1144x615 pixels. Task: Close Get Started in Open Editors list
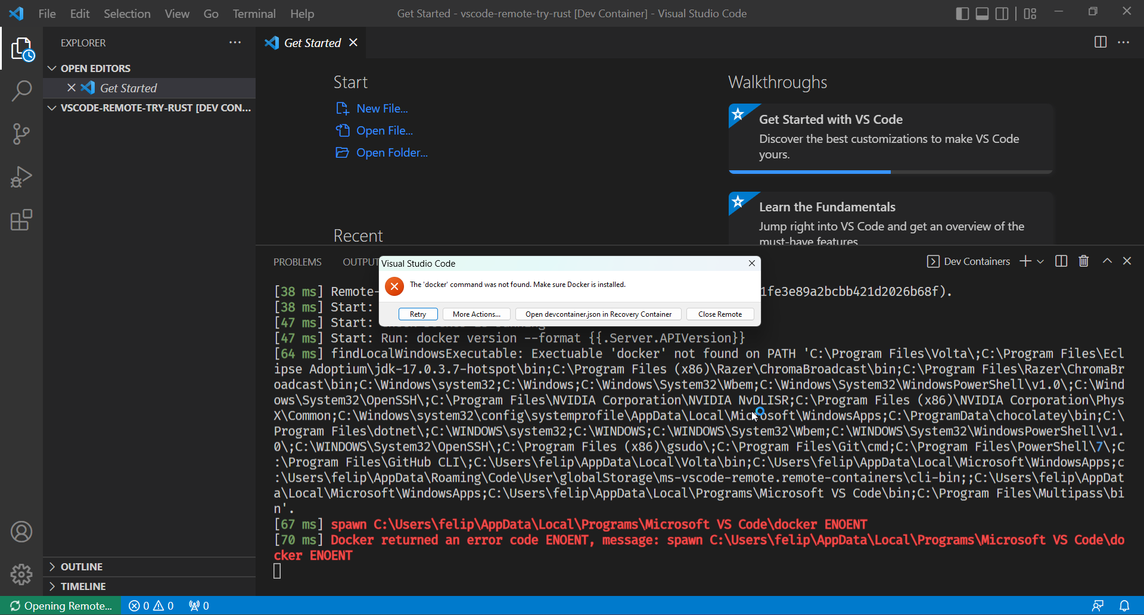[x=71, y=88]
